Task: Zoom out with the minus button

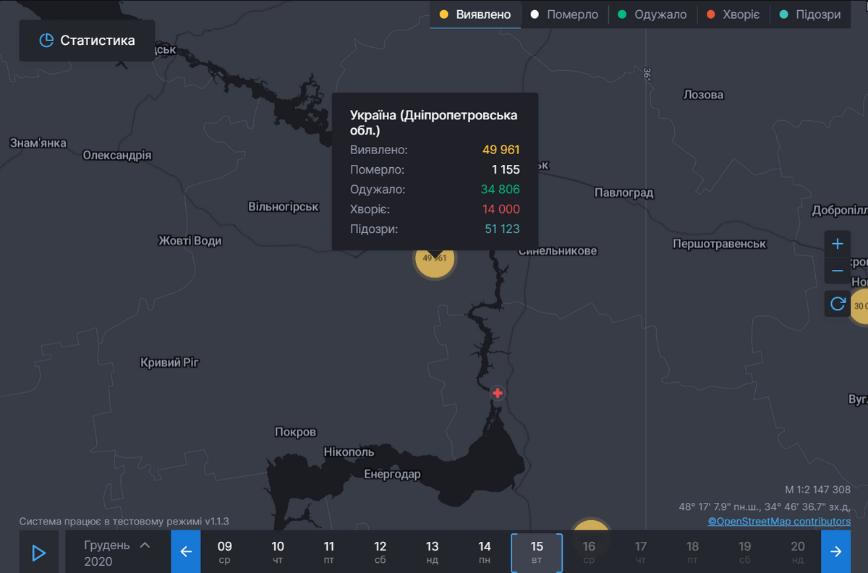Action: coord(838,271)
